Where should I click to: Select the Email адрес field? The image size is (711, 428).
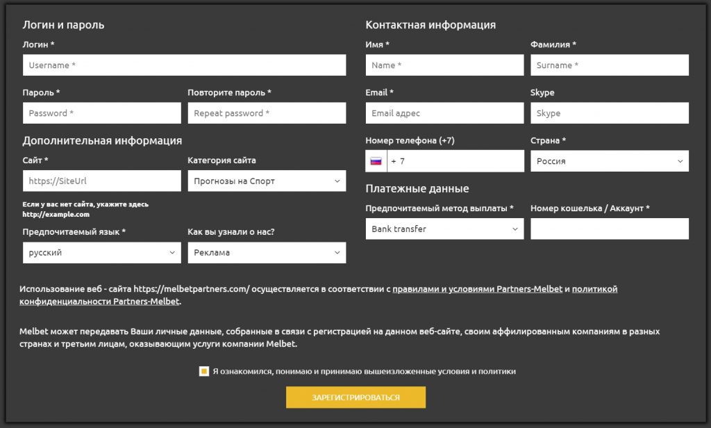(x=444, y=113)
